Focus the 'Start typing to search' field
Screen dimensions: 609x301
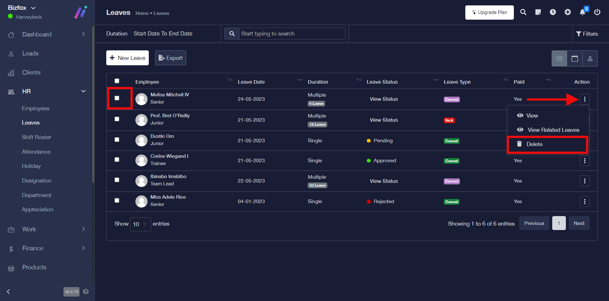(x=292, y=34)
